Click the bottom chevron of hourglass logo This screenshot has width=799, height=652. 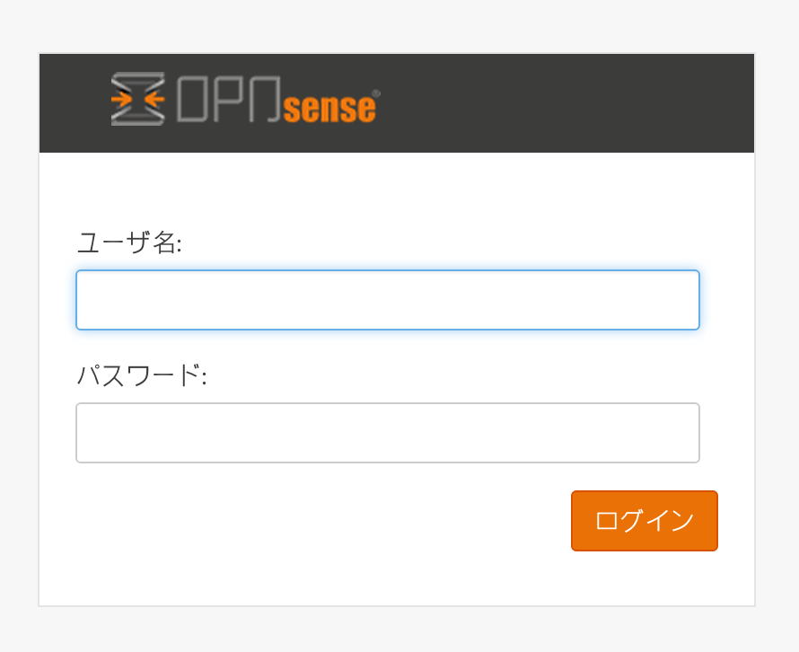[137, 118]
